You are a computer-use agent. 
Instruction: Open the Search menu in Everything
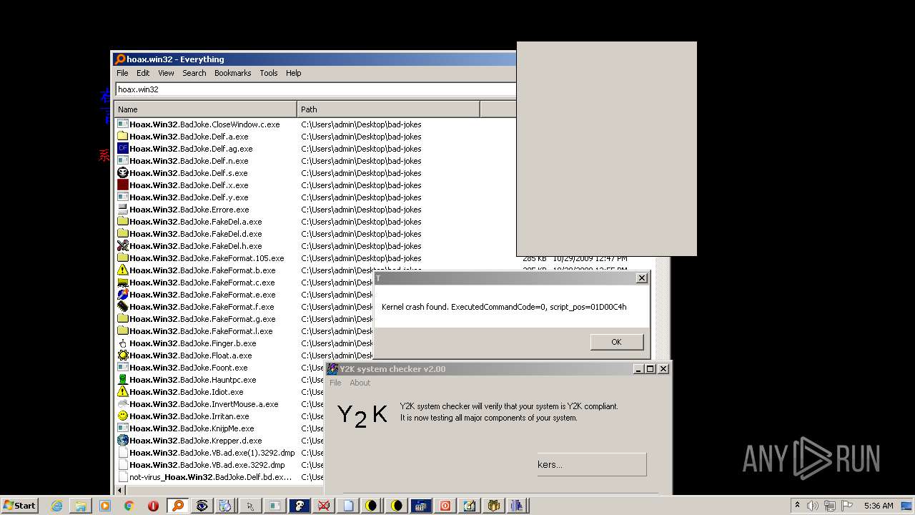coord(194,73)
